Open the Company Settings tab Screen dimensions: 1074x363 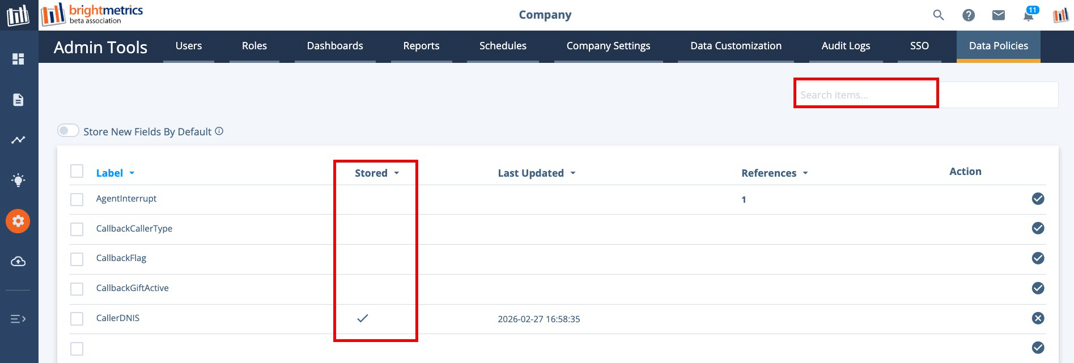[x=608, y=46]
